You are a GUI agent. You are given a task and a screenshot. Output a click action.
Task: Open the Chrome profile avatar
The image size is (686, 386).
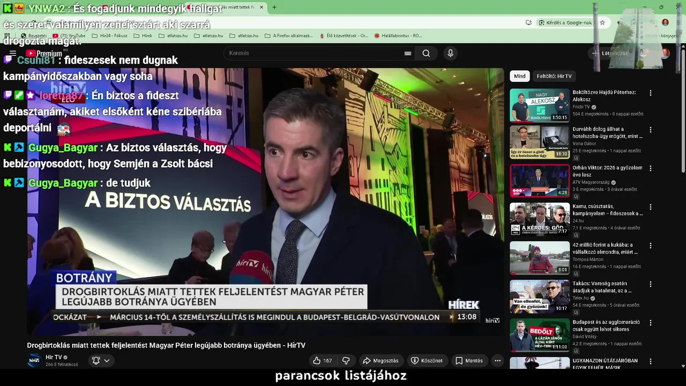(x=665, y=23)
